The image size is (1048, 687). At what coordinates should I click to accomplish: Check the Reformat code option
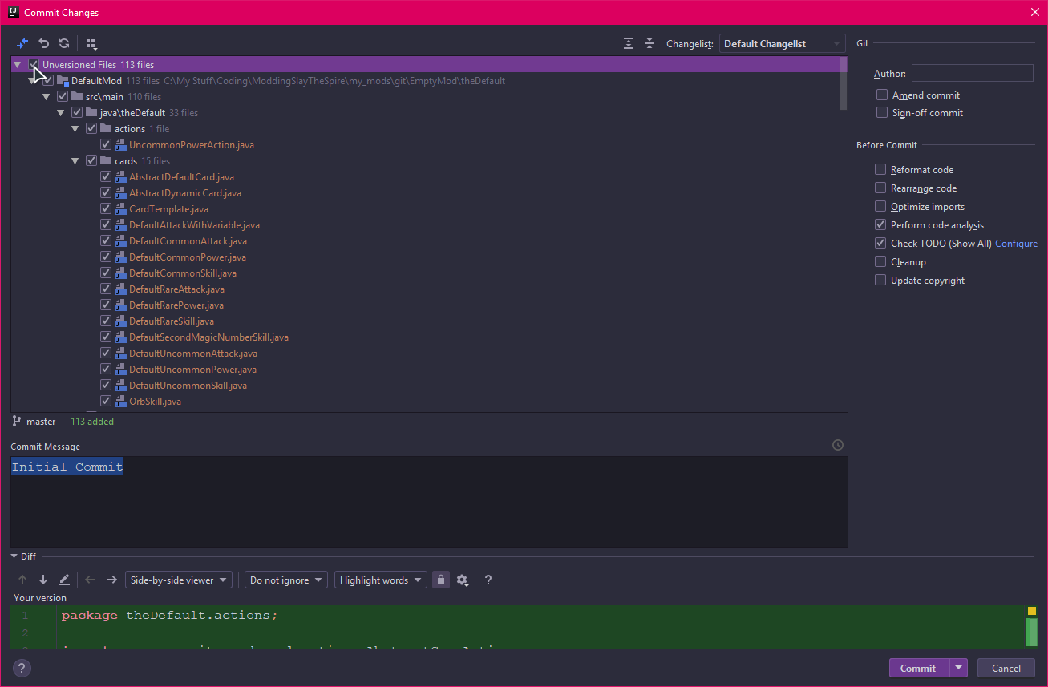pyautogui.click(x=880, y=169)
